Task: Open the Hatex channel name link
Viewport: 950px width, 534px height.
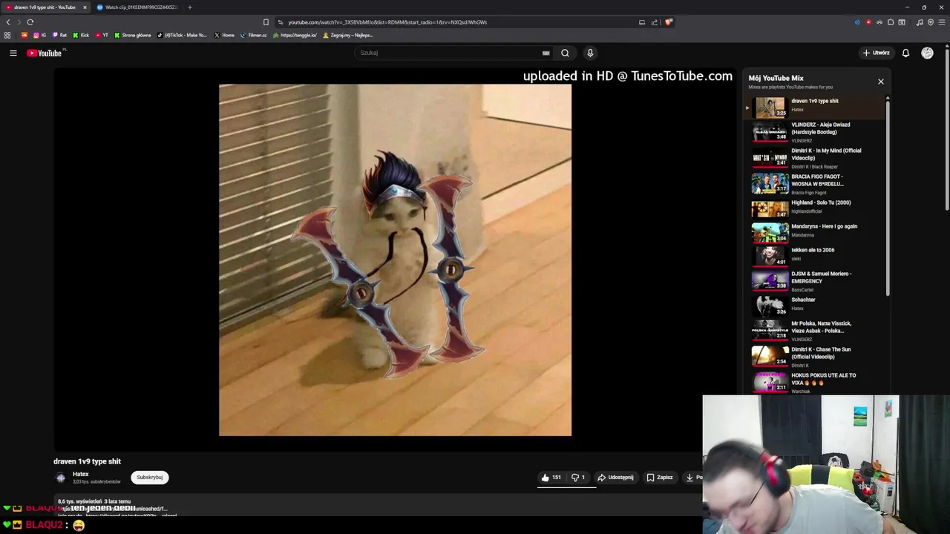Action: point(81,474)
